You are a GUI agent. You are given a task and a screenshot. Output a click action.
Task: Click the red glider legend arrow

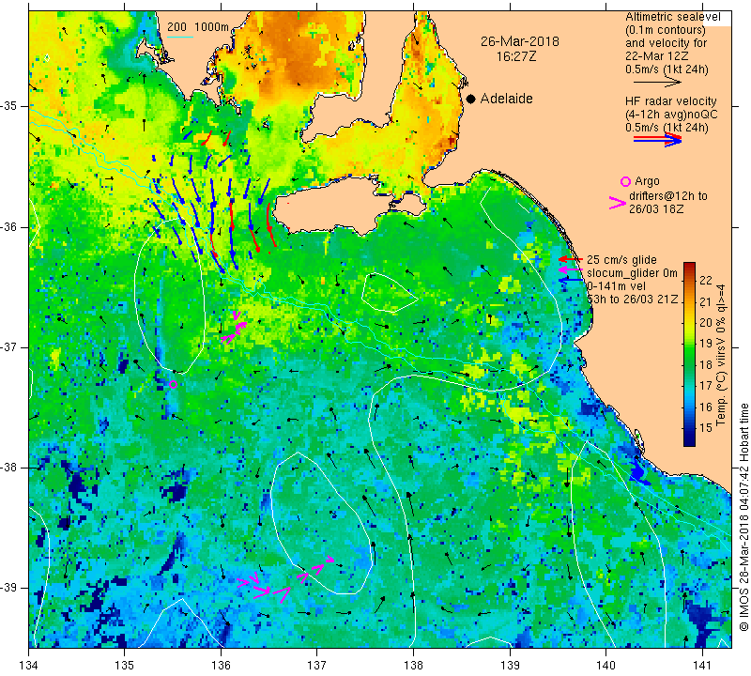(x=571, y=259)
